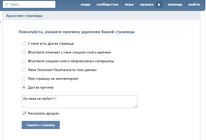206x140 pixels.
Task: Select the 'Другая причина' radio button
Action: (x=24, y=87)
